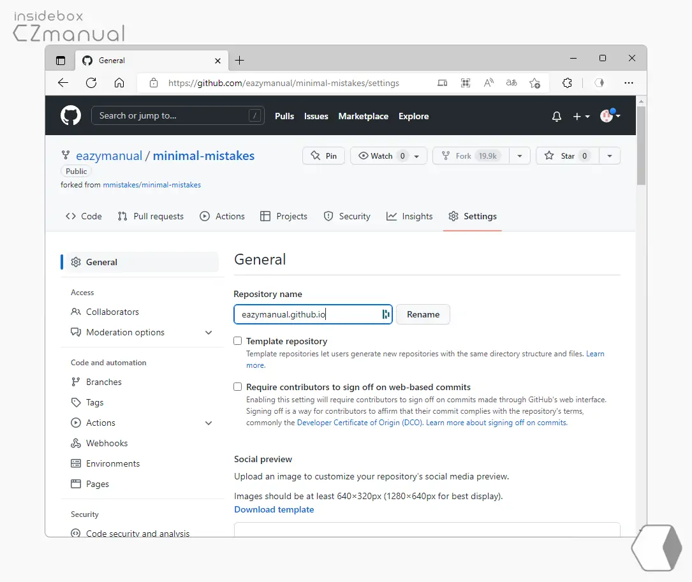Viewport: 692px width, 582px height.
Task: Open the Pull requests tab
Action: click(x=151, y=216)
